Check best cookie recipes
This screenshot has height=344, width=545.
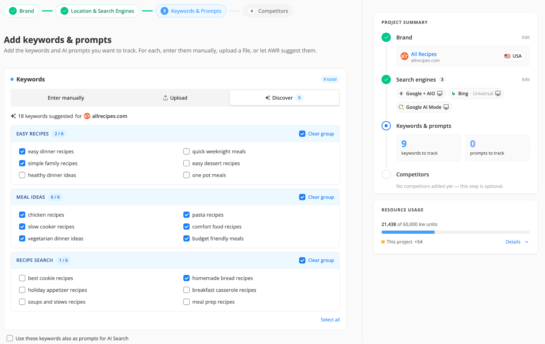[x=22, y=278]
